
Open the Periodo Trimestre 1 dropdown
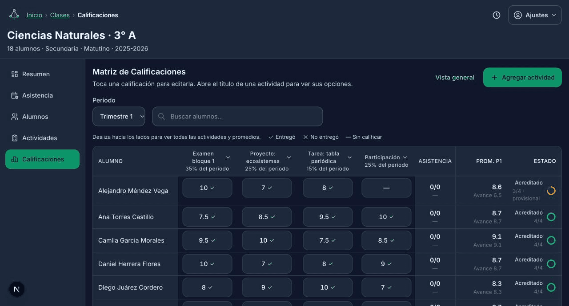click(x=119, y=116)
